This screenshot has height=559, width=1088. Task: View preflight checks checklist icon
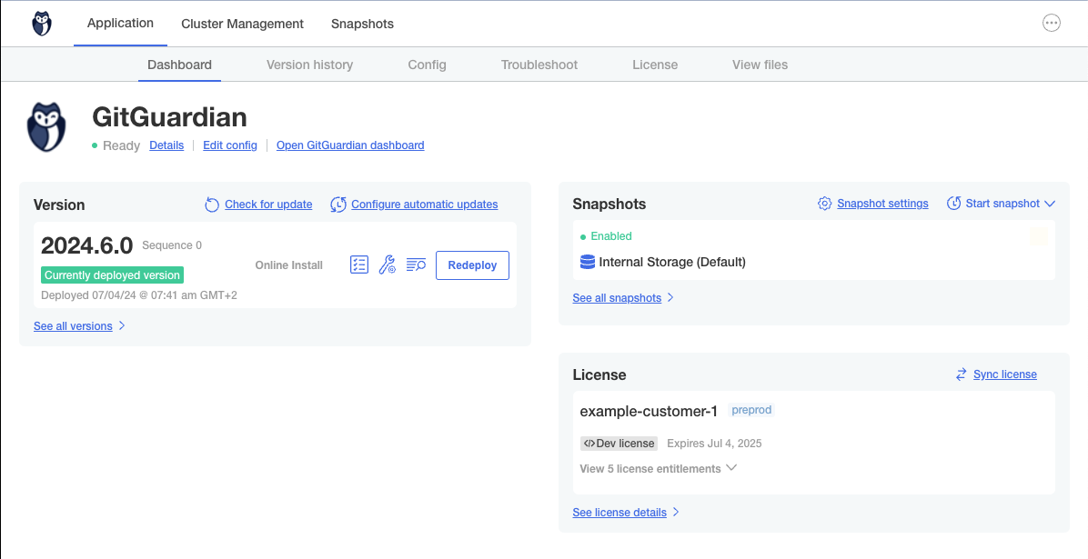tap(358, 265)
